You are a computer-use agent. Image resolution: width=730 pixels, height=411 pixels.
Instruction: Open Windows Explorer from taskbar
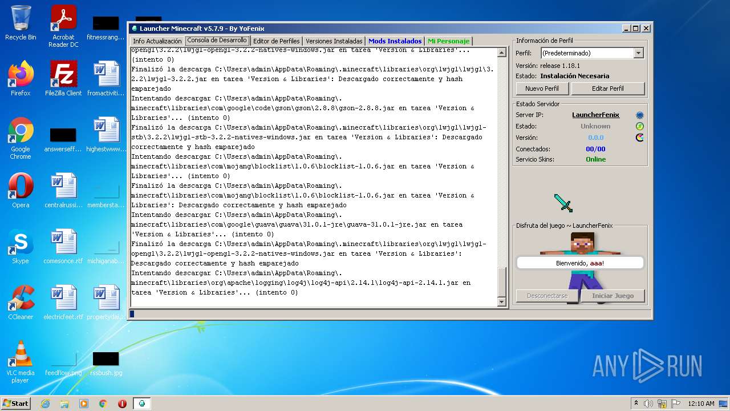[x=64, y=404]
